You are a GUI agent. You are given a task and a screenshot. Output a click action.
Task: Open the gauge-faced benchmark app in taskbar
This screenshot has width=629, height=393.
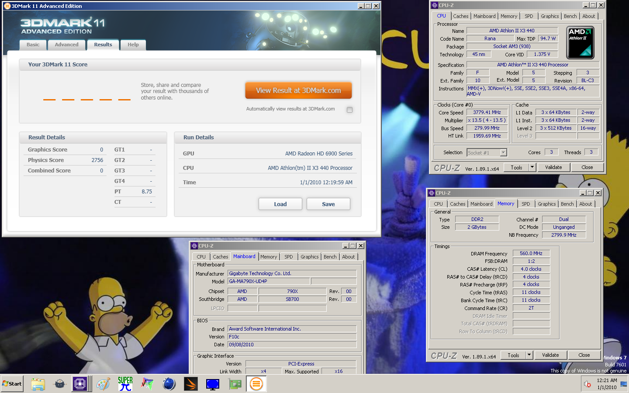(x=60, y=384)
